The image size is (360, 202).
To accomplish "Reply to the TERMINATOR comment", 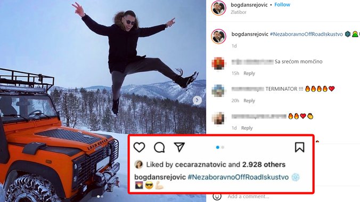I will 249,101.
